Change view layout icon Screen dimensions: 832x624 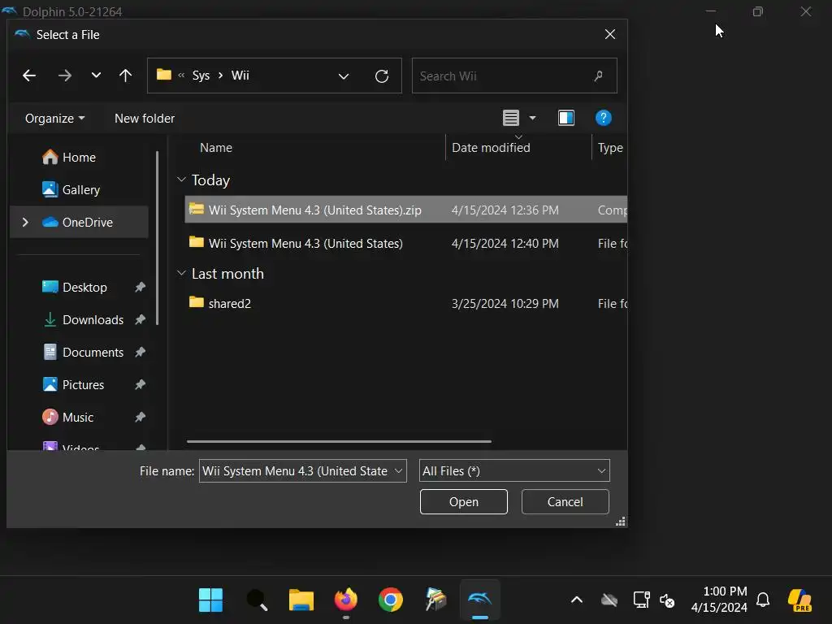pyautogui.click(x=510, y=118)
